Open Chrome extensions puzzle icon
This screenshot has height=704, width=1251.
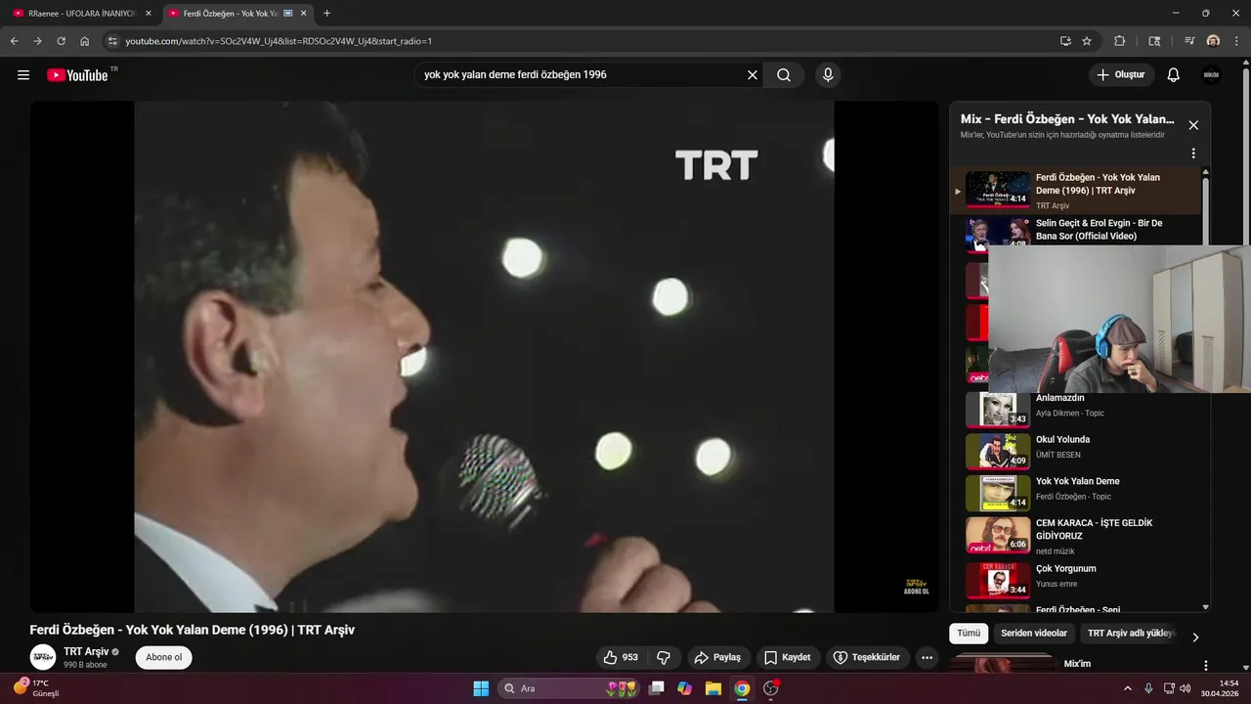click(x=1120, y=41)
